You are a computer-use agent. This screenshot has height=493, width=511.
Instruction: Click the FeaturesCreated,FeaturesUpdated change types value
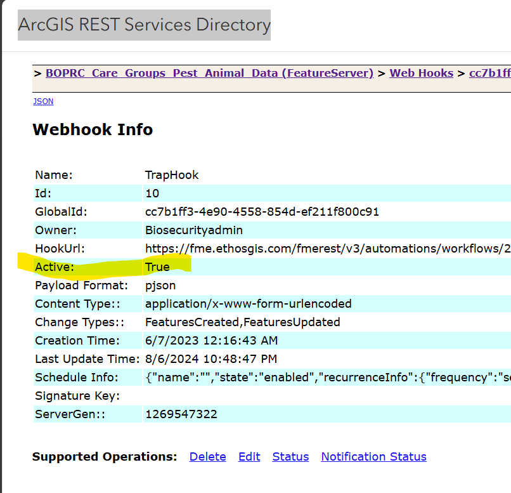click(x=242, y=322)
